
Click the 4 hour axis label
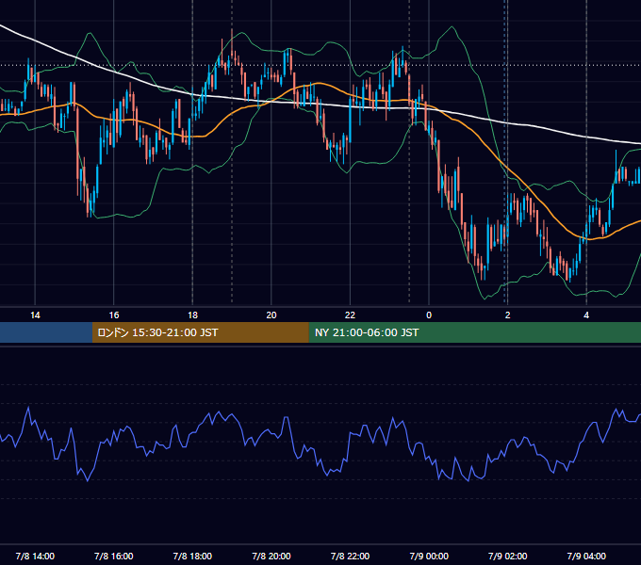click(586, 315)
